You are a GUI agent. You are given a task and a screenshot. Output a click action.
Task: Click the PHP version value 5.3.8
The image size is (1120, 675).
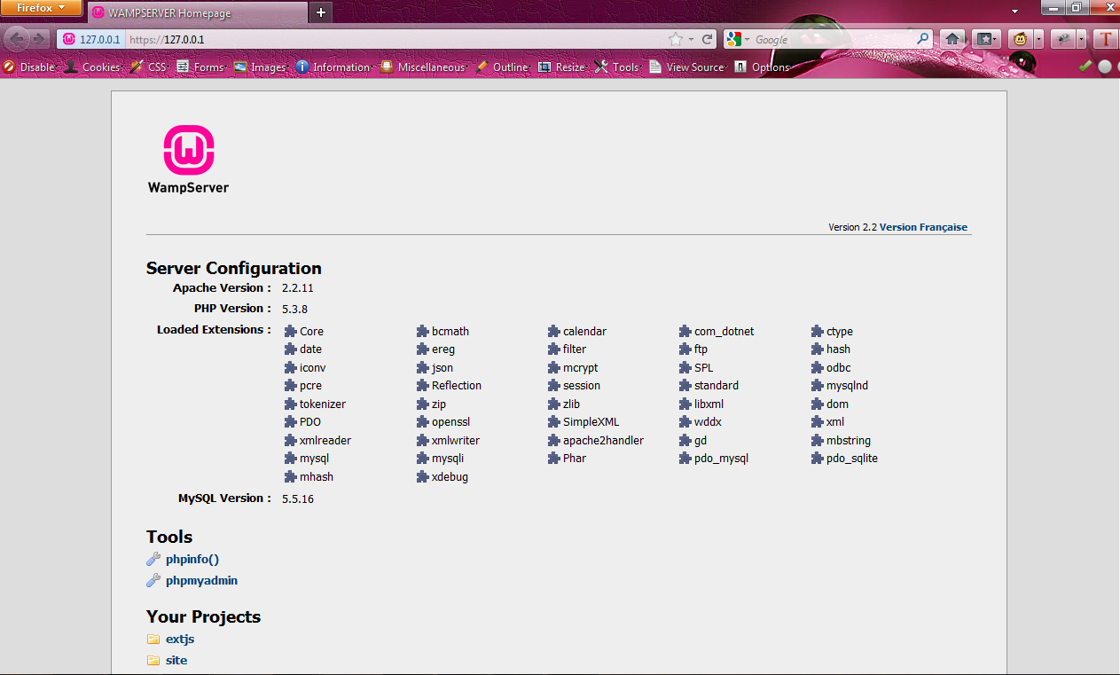[294, 309]
